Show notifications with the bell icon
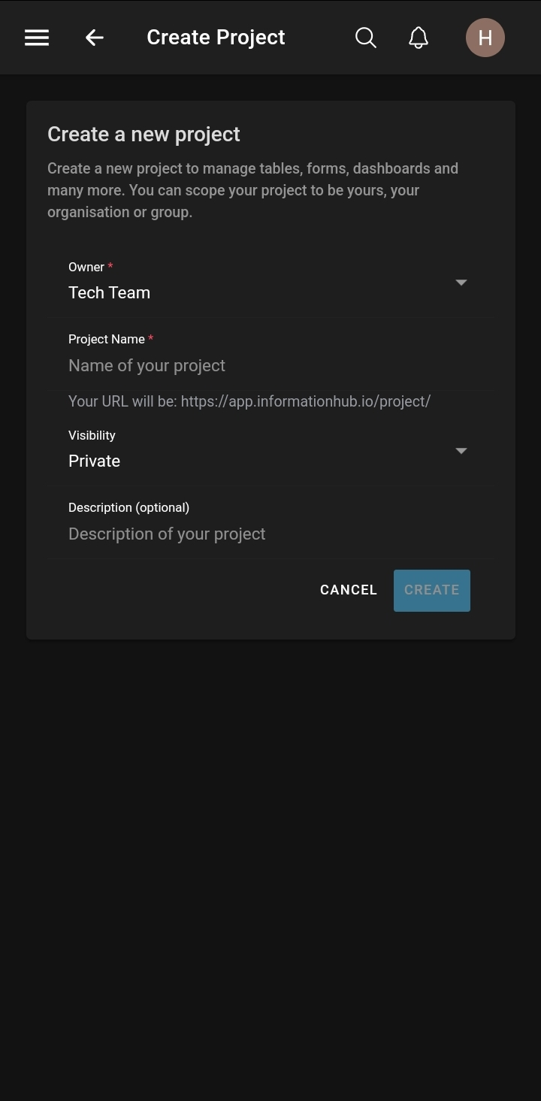The image size is (541, 1101). point(419,38)
